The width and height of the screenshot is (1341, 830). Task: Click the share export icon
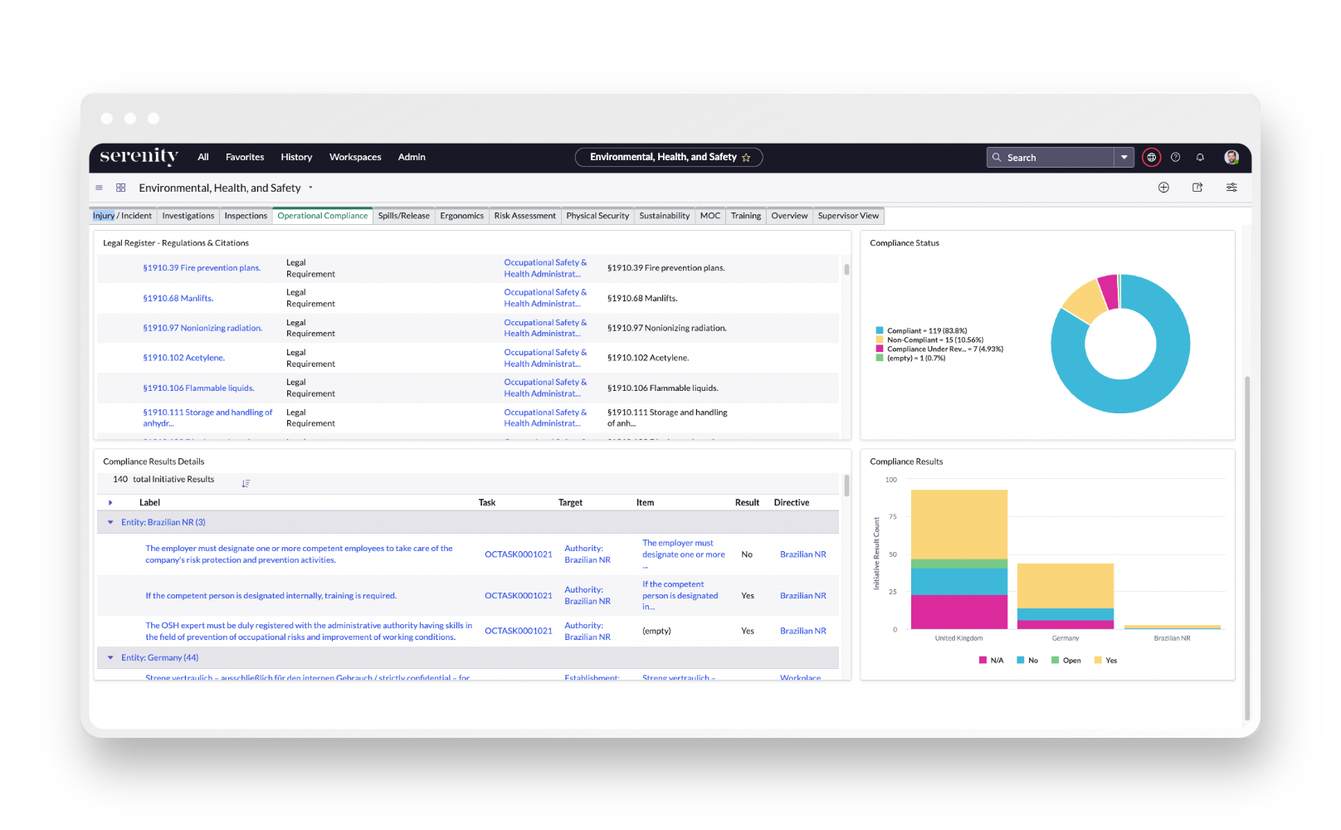(x=1197, y=188)
